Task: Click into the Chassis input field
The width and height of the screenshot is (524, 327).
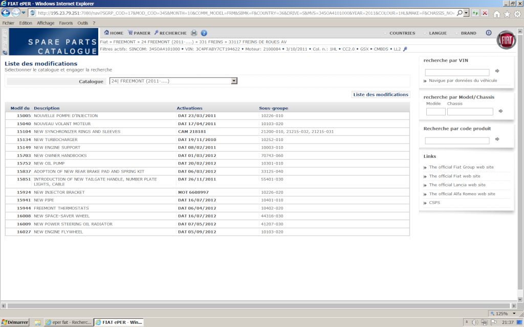Action: point(470,112)
